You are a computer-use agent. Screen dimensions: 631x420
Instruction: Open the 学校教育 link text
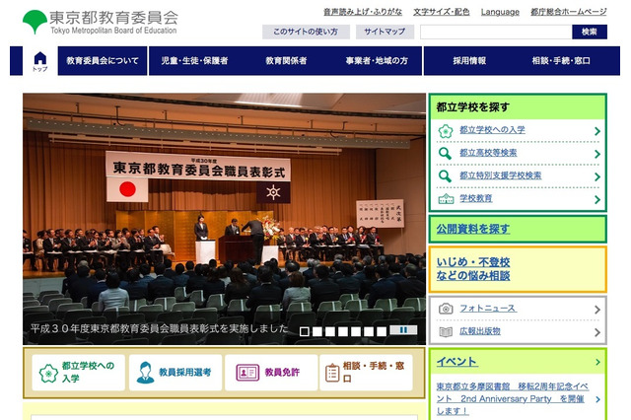[x=475, y=198]
